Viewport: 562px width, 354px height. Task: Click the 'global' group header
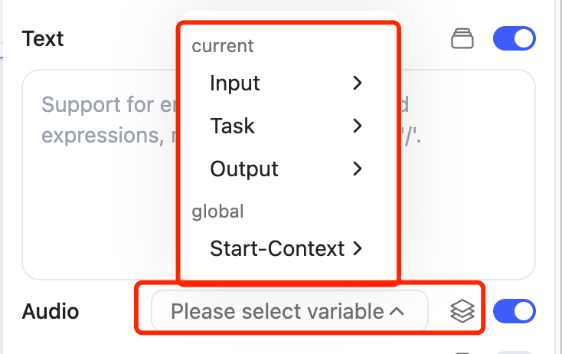(217, 211)
